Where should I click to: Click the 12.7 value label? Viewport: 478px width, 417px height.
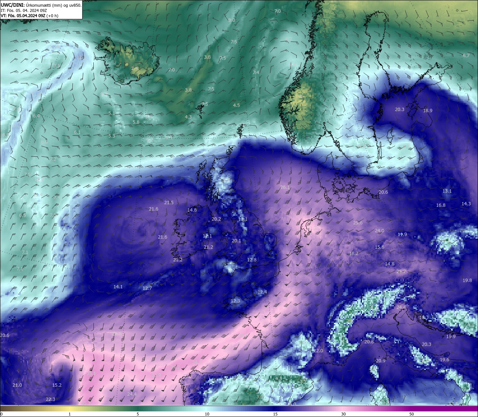pyautogui.click(x=147, y=288)
